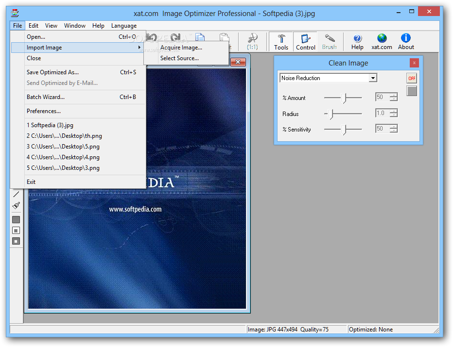Choose Close from the File menu
Image resolution: width=453 pixels, height=347 pixels.
[78, 58]
